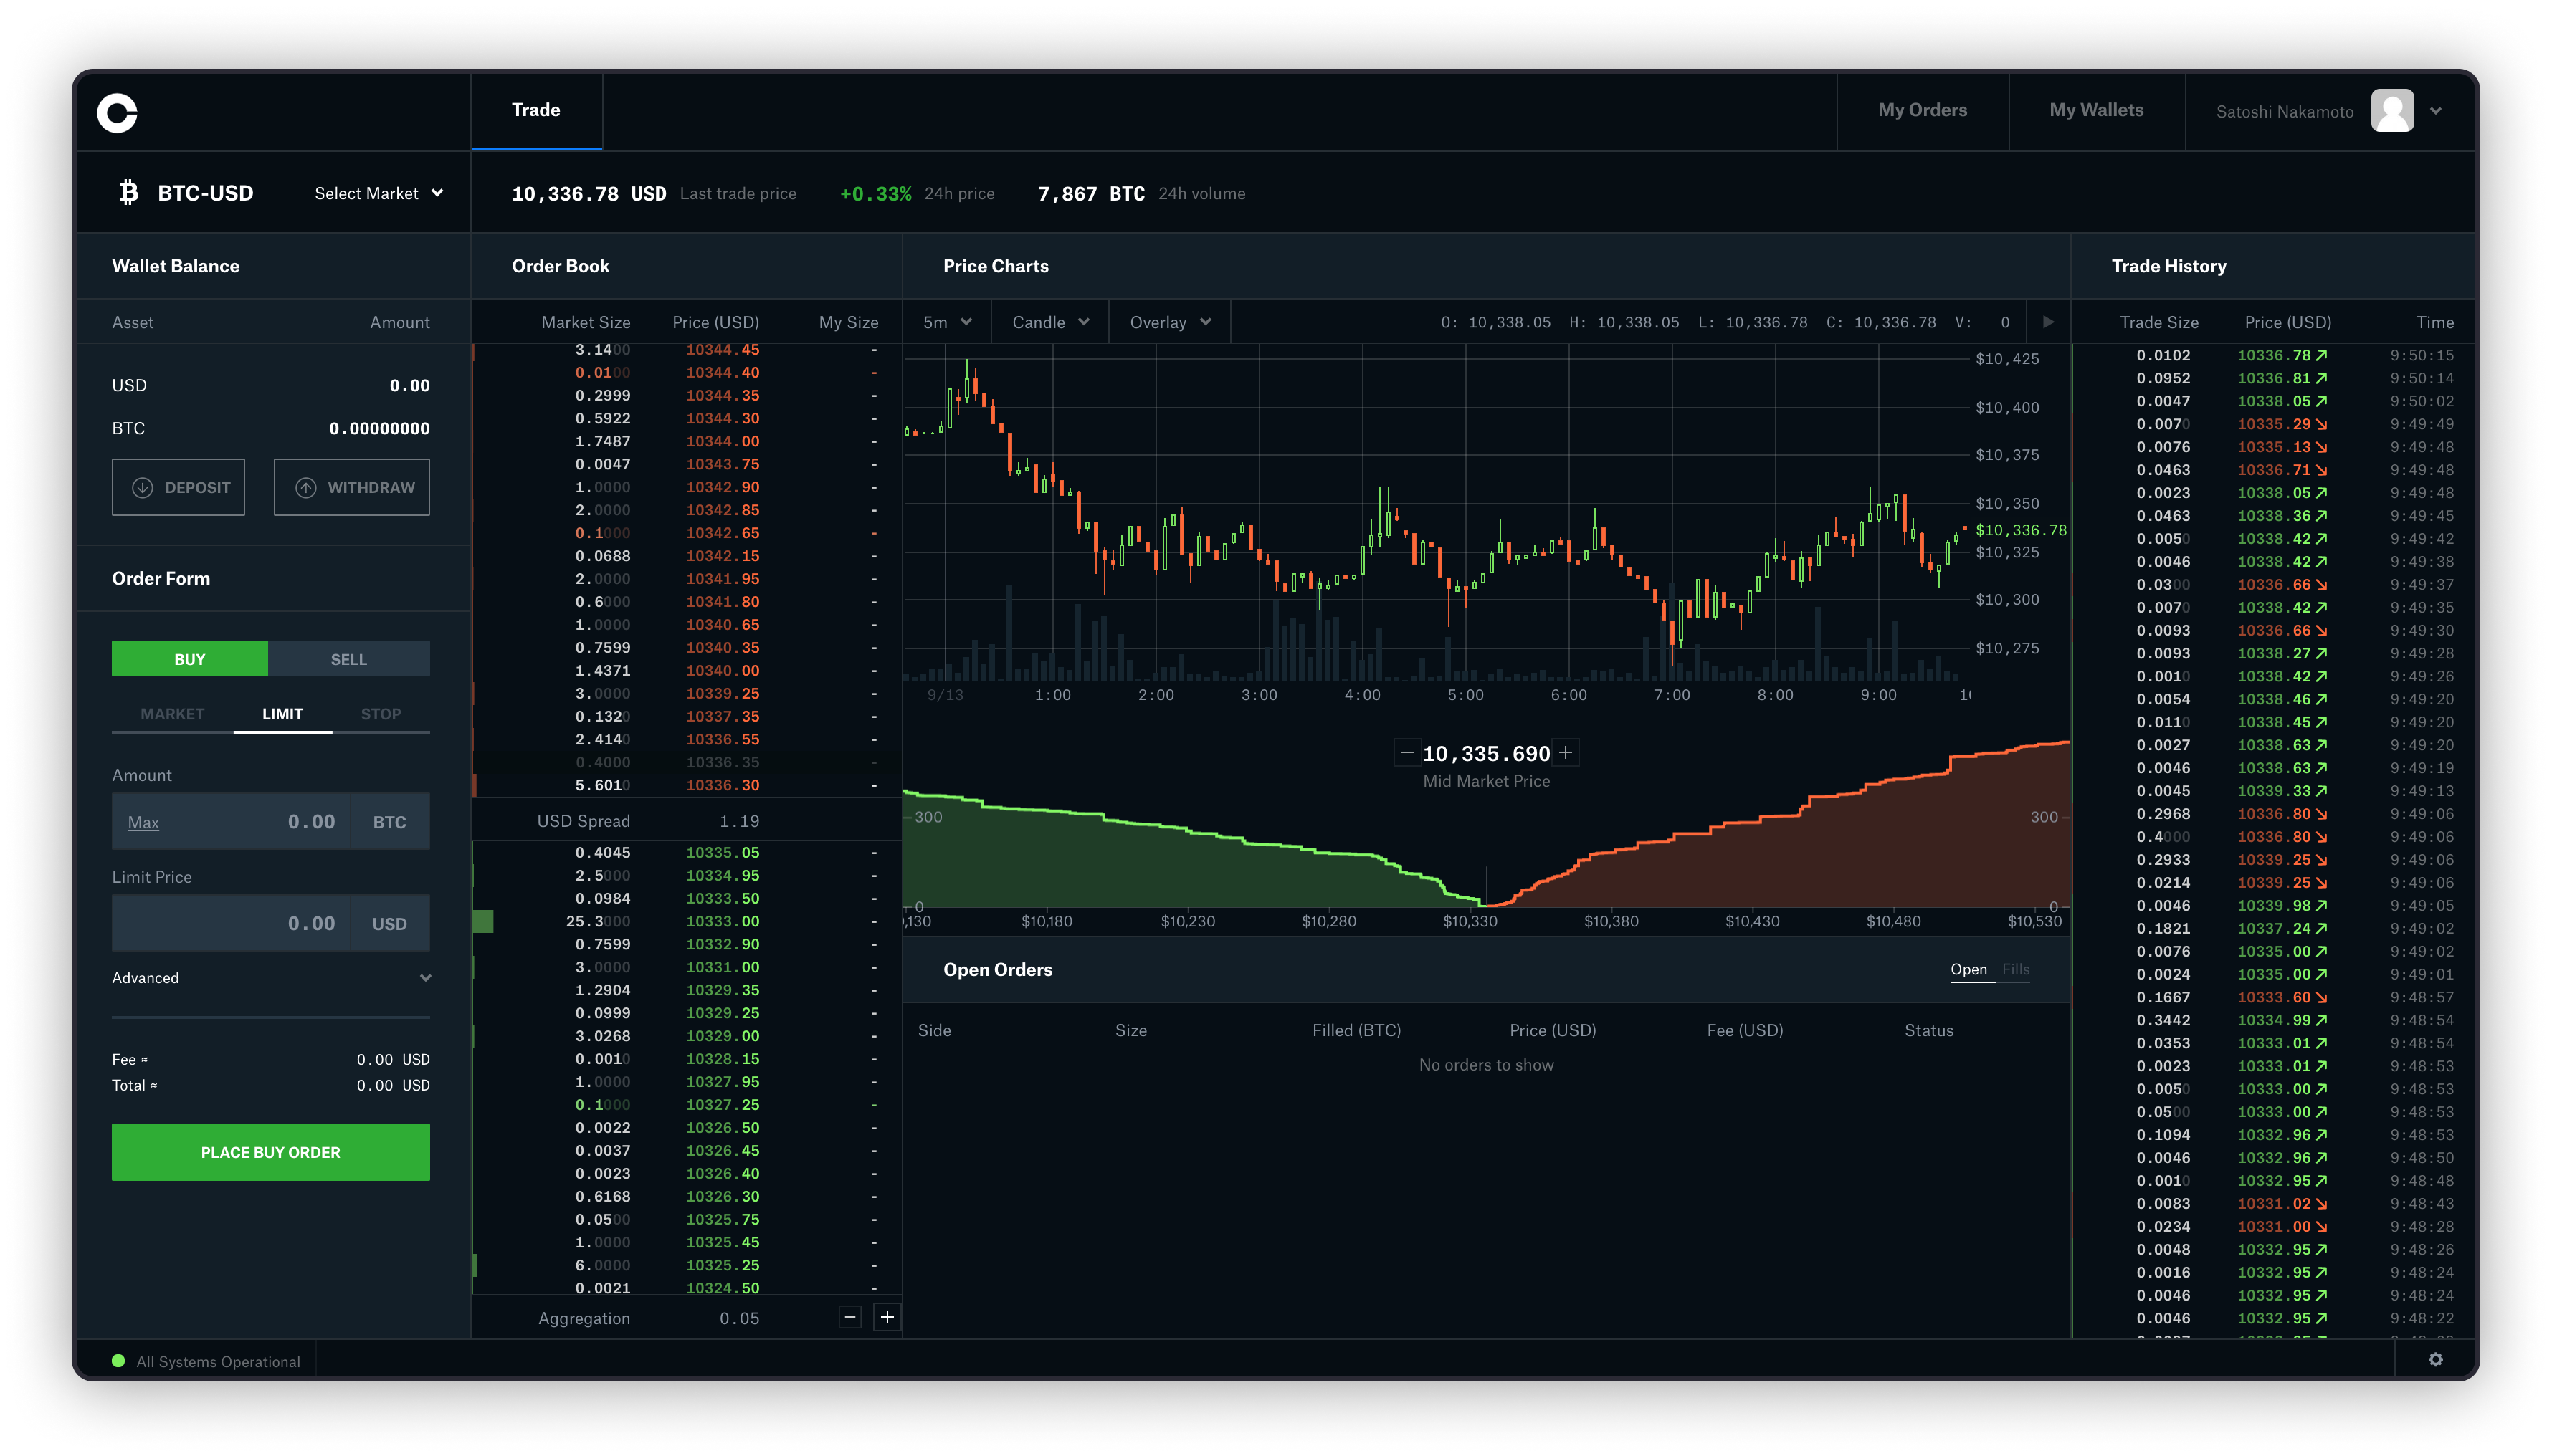Click the Coinbase logo icon top-left
The image size is (2552, 1456).
(x=118, y=110)
